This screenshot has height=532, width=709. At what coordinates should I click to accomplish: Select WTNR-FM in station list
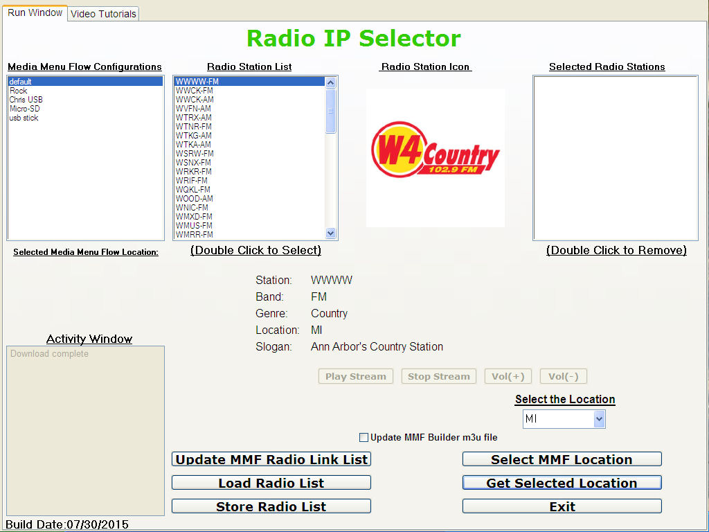click(249, 127)
